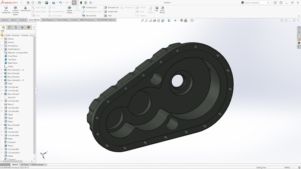Expand the Boss-Extrude2 feature node
The height and width of the screenshot is (169, 301).
[x=2, y=73]
